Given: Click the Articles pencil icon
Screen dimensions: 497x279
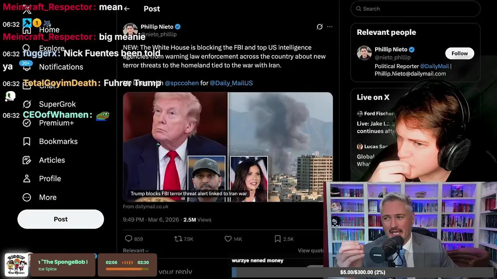Looking at the screenshot, I should (x=27, y=160).
